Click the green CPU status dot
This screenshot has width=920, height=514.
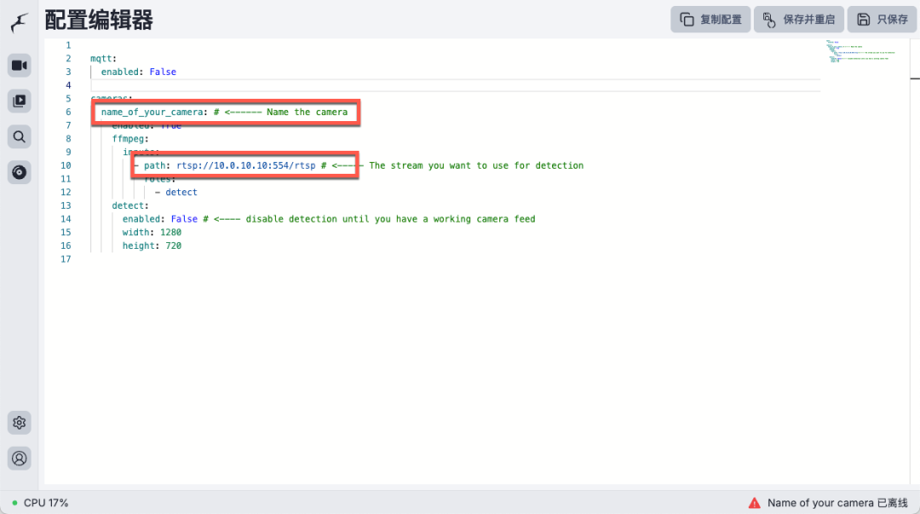pos(14,503)
